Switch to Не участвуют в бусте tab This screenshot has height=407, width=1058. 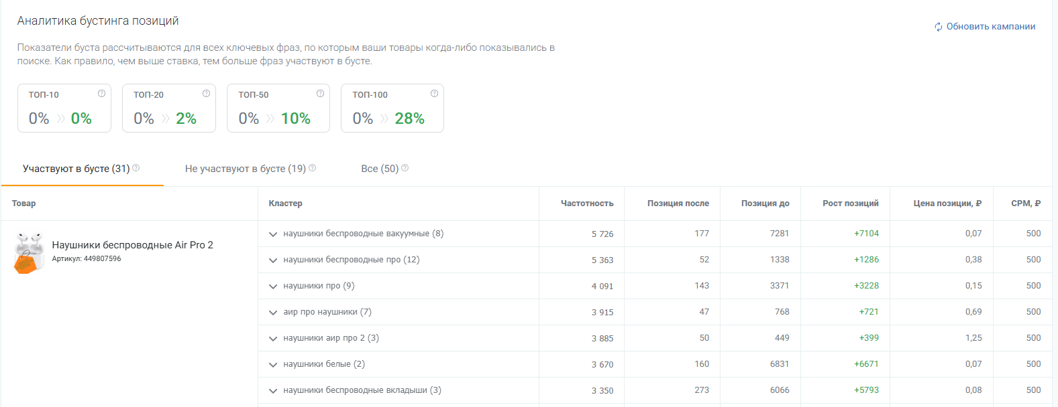tap(245, 169)
